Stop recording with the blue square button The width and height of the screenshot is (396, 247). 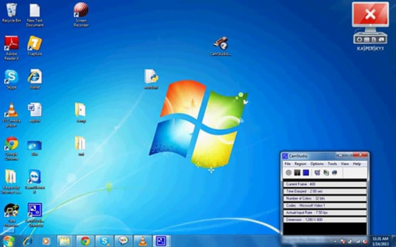[306, 173]
